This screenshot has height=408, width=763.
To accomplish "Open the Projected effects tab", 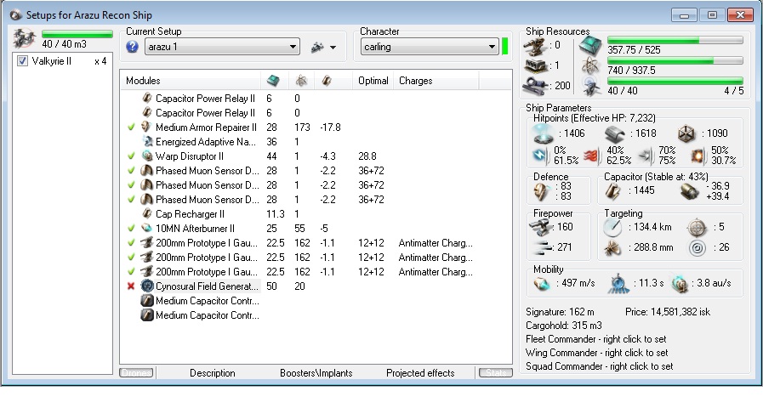I will coord(420,373).
